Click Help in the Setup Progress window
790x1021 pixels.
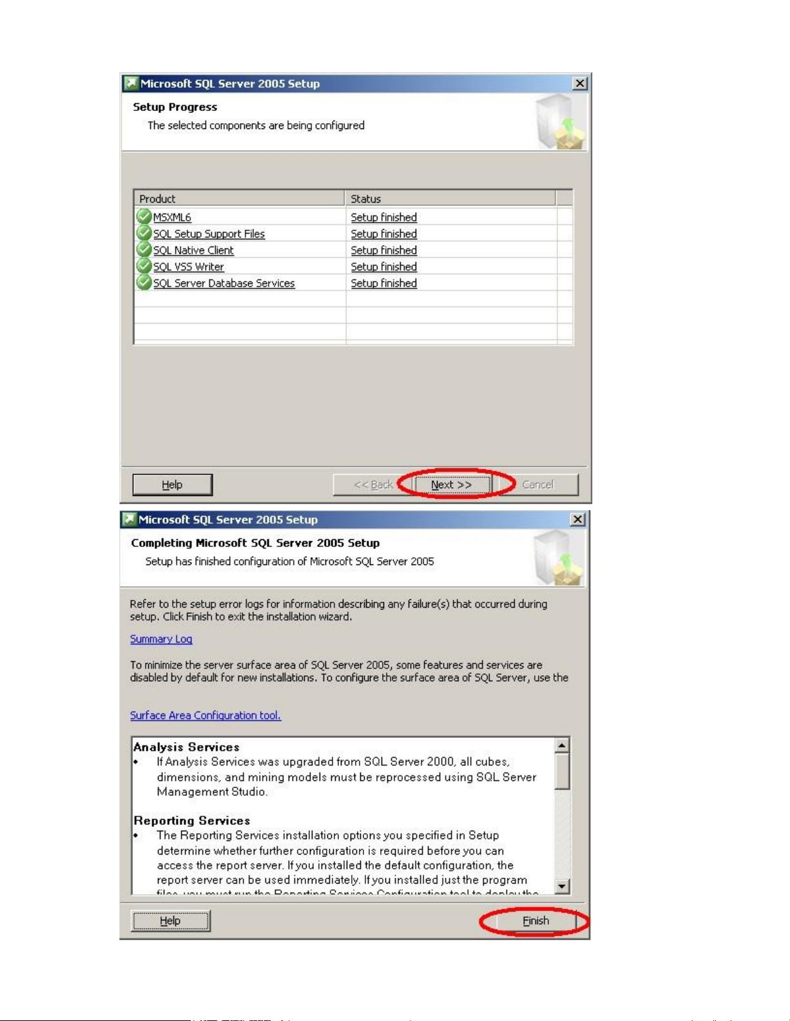pyautogui.click(x=172, y=485)
